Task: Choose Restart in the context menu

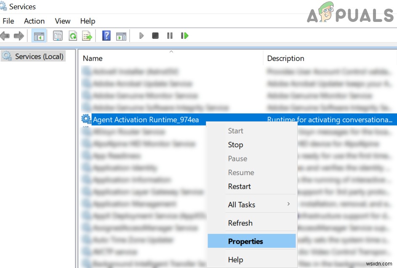Action: point(239,186)
